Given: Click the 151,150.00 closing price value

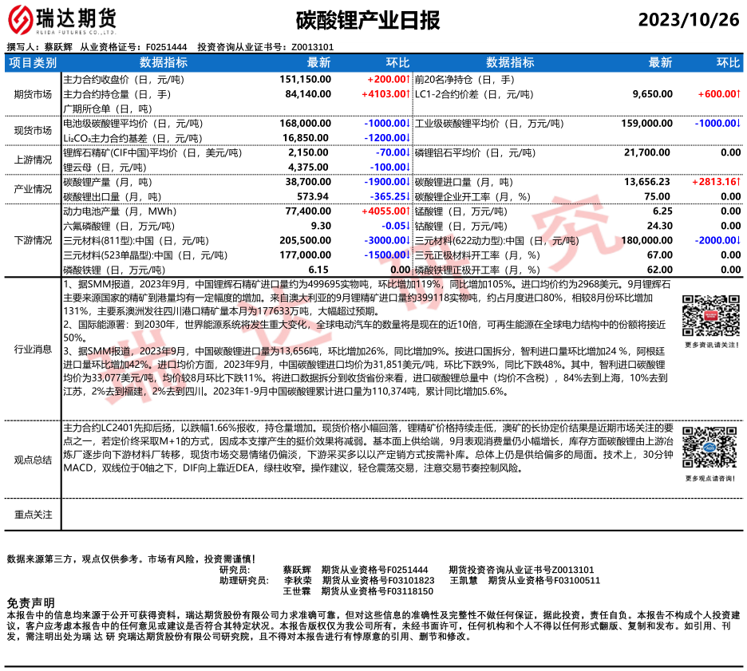Looking at the screenshot, I should tap(305, 80).
